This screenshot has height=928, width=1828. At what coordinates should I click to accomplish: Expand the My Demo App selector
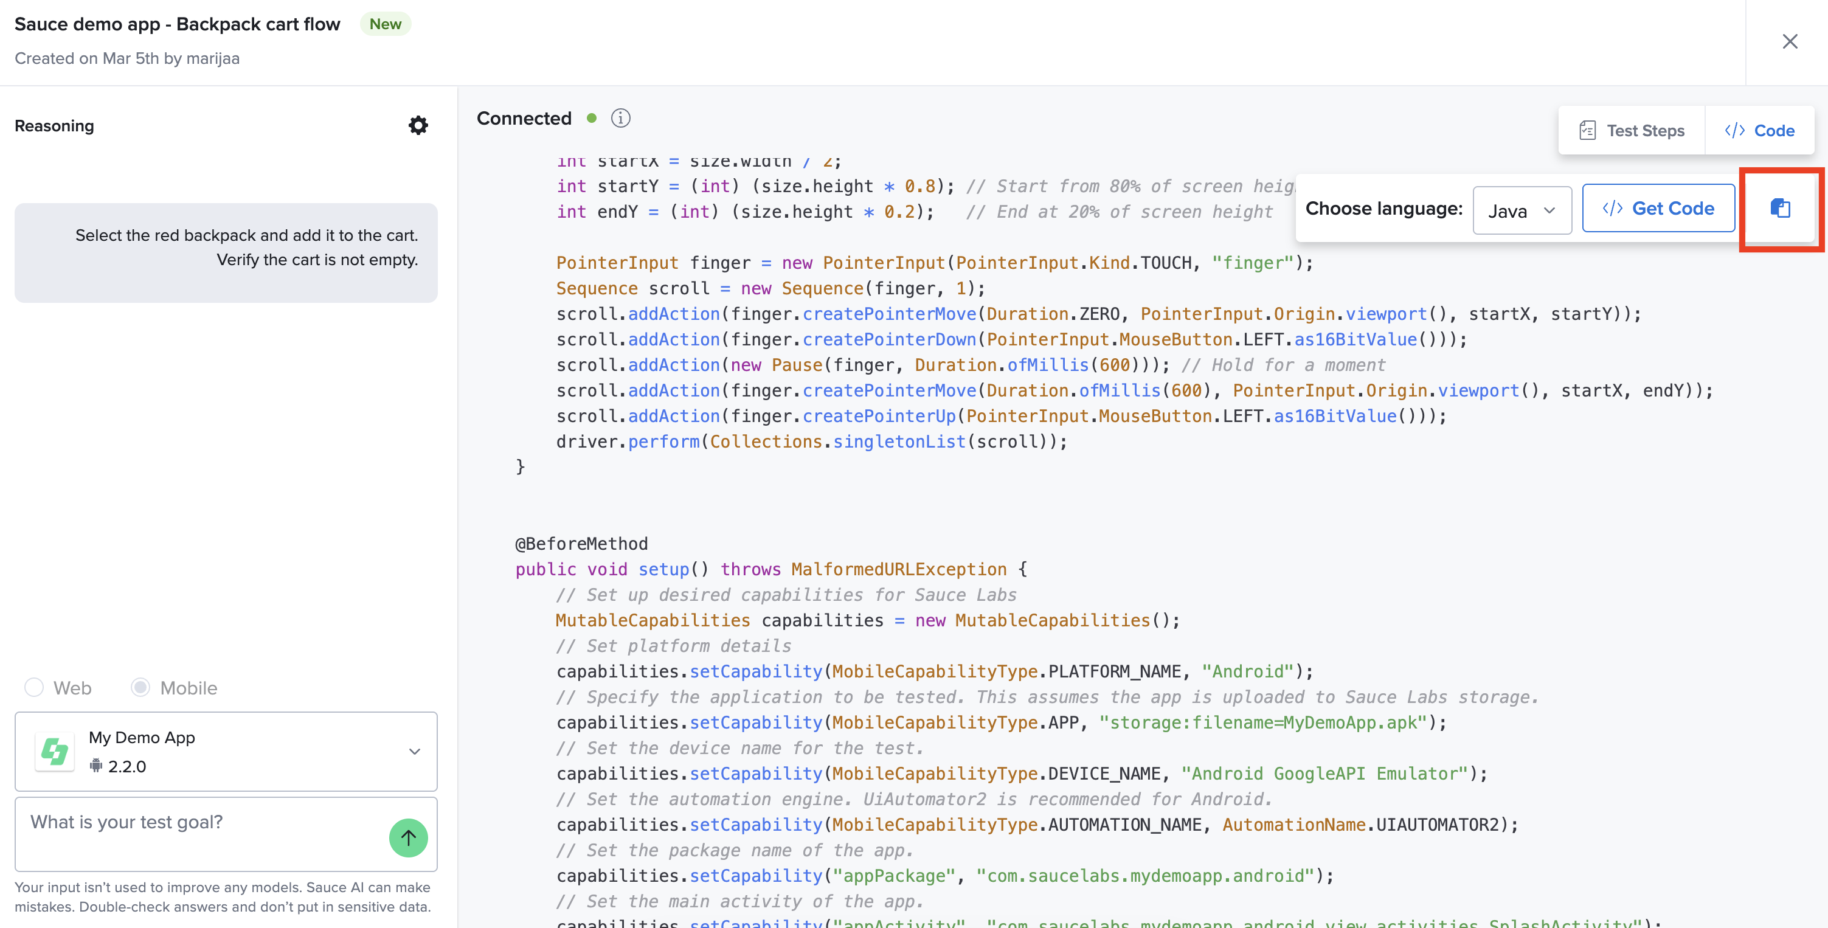click(x=226, y=752)
